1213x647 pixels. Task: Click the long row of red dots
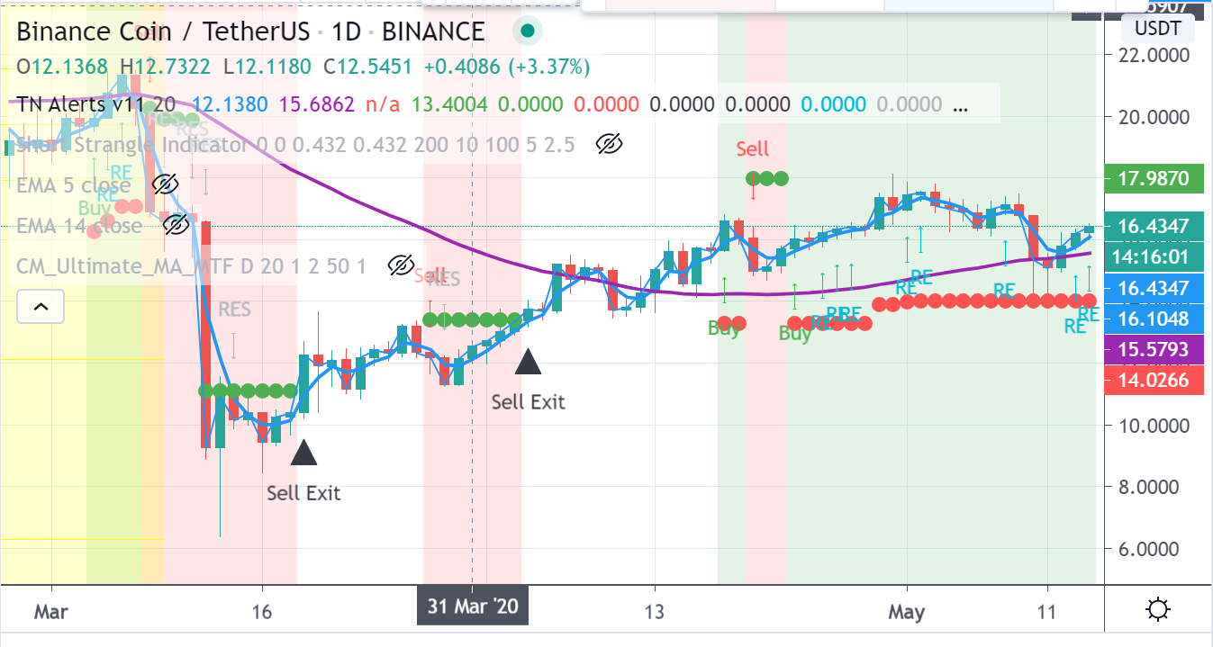click(x=982, y=301)
